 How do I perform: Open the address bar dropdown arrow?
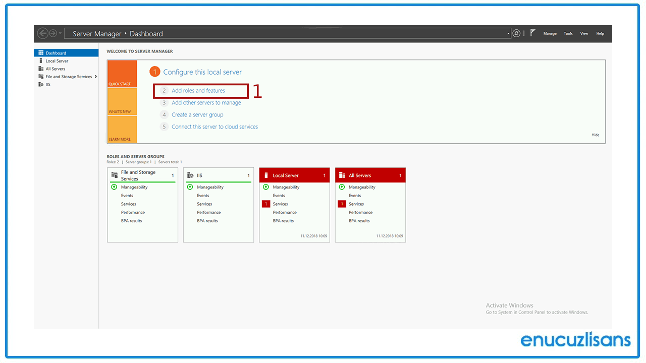point(509,34)
